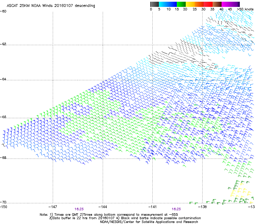Click the green 15-20 knots legend color
Screen dimensions: 255x224
tap(181, 4)
